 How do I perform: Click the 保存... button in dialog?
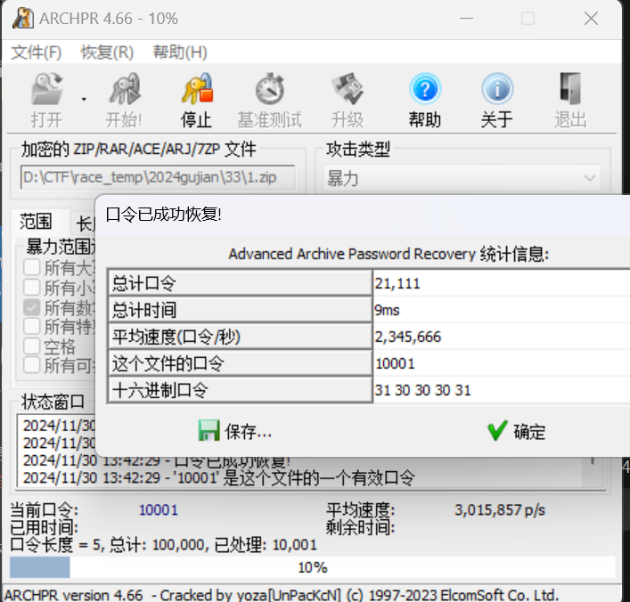(x=235, y=432)
